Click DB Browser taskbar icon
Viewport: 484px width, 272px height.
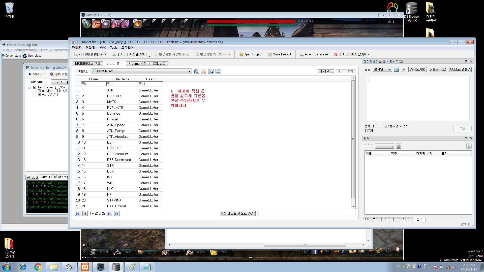point(116,267)
